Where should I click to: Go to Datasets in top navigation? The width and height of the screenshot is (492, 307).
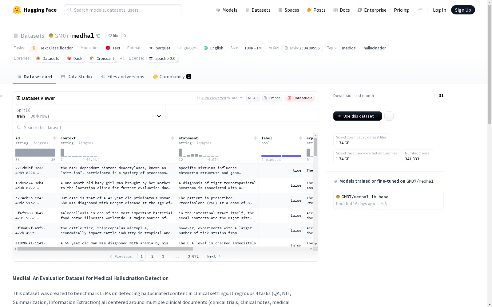[258, 10]
